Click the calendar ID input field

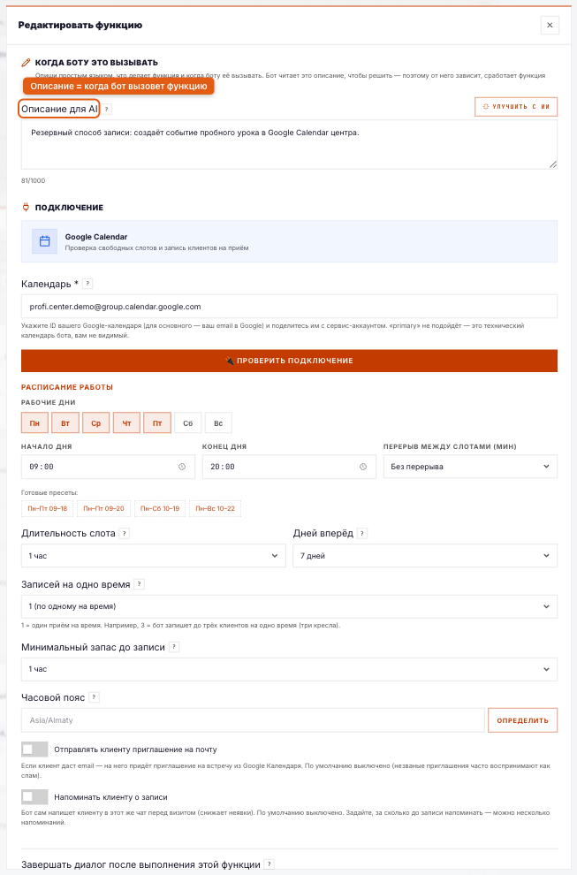pos(289,307)
